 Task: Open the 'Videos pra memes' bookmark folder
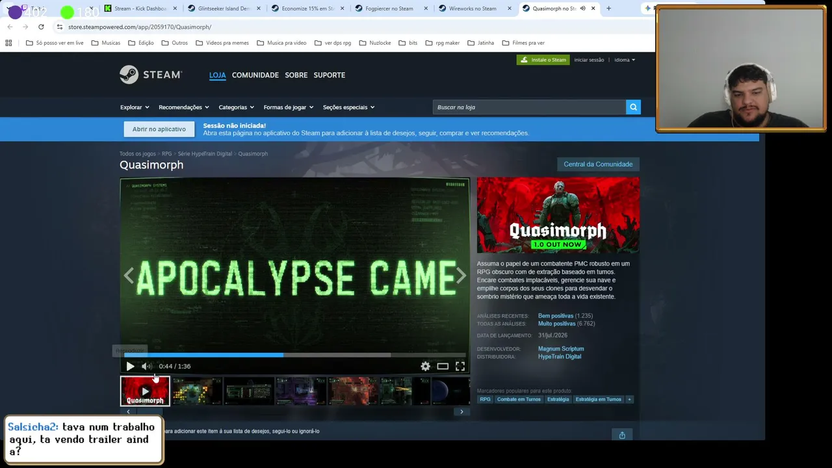[222, 43]
